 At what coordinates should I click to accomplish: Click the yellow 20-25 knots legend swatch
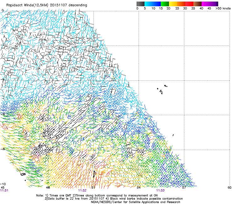(173, 4)
